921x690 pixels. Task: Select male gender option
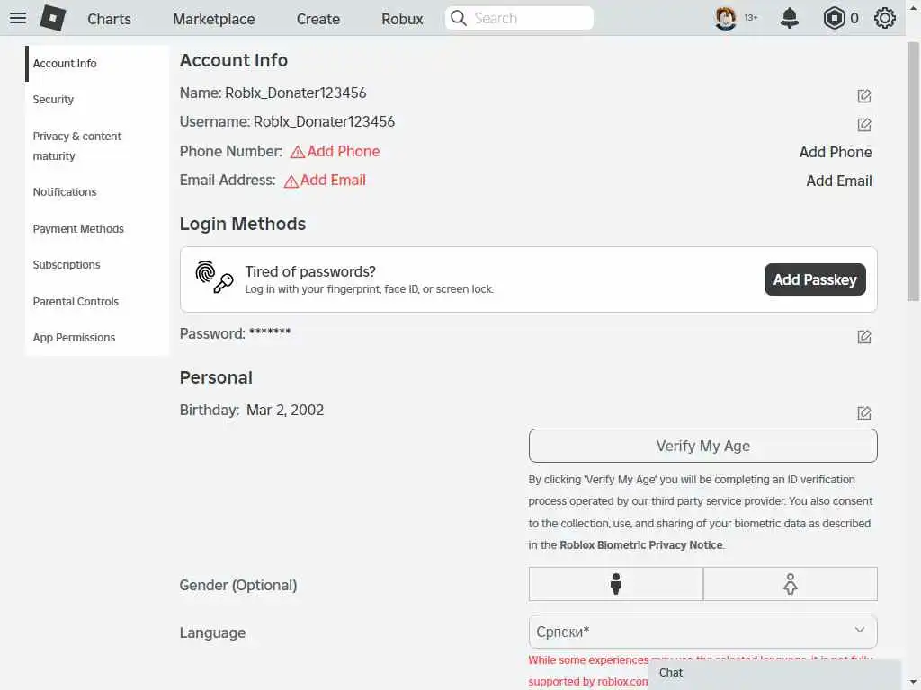[x=615, y=584]
